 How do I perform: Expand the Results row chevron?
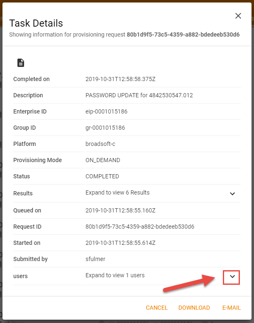pos(232,193)
